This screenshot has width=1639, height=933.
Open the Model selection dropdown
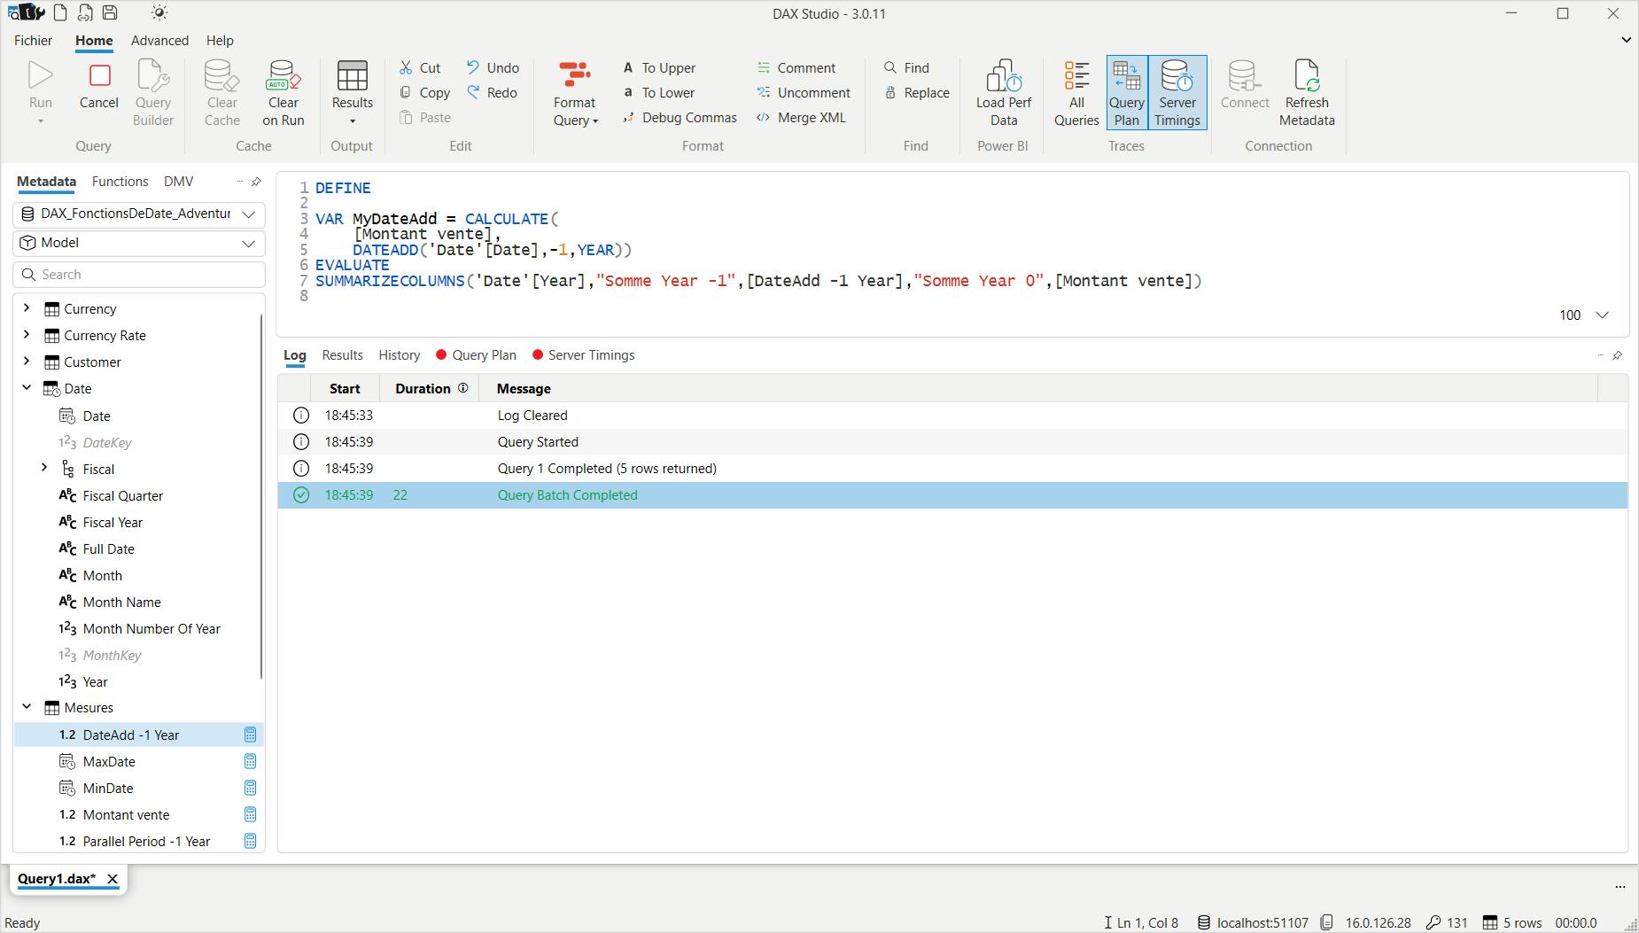(249, 243)
